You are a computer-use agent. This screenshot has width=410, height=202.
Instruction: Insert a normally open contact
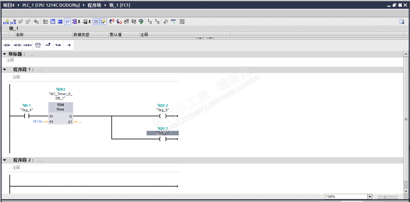coord(7,45)
